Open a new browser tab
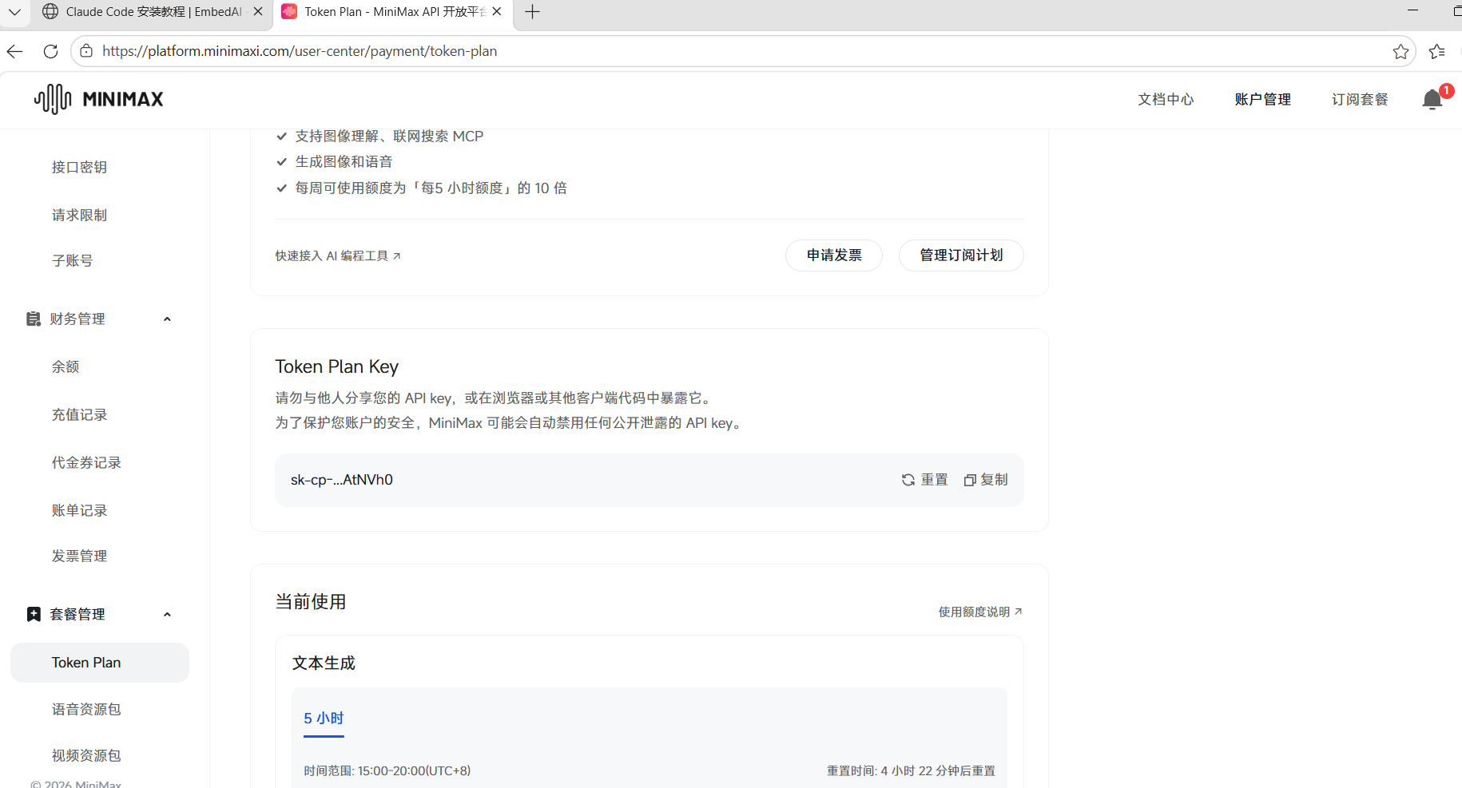The height and width of the screenshot is (788, 1462). click(x=533, y=12)
